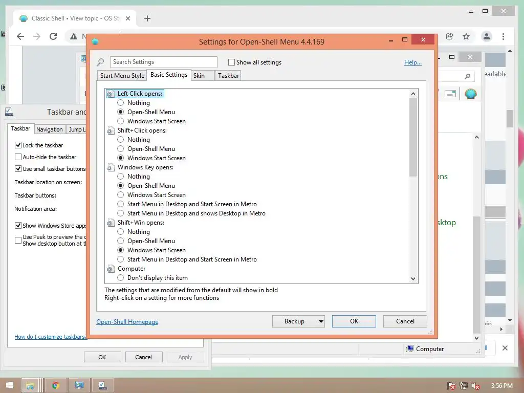This screenshot has height=393, width=524.
Task: Open How do I customize taskbars link
Action: (x=51, y=337)
